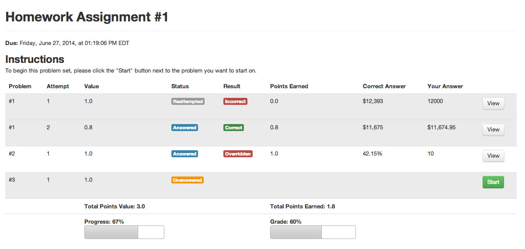The image size is (525, 249).
Task: Click the Reattempted status badge
Action: click(188, 101)
